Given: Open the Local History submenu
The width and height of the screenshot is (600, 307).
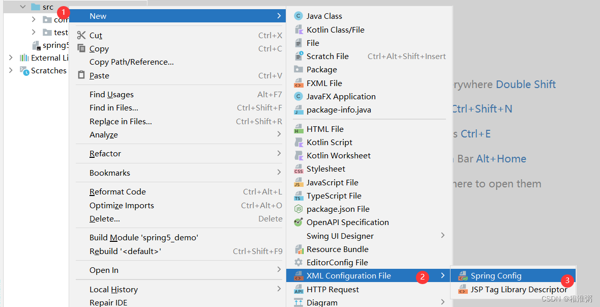Looking at the screenshot, I should point(177,289).
